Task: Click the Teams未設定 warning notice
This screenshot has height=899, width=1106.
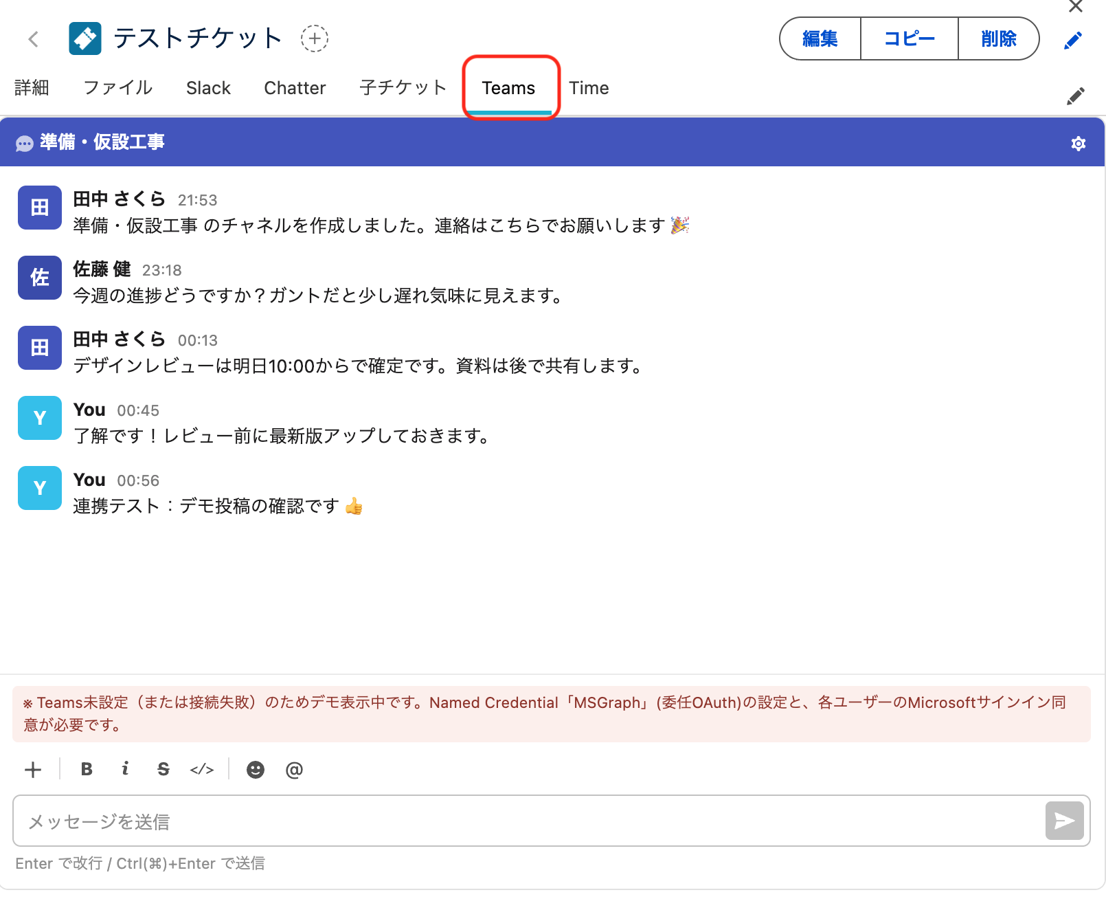Action: [552, 714]
